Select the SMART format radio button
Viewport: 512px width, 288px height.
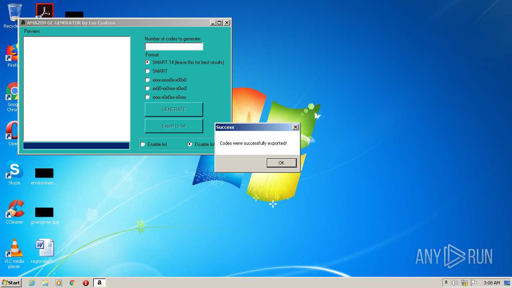pos(148,71)
